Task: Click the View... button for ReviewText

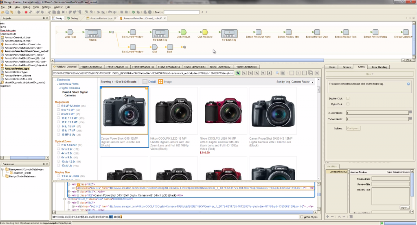Action: click(x=404, y=208)
